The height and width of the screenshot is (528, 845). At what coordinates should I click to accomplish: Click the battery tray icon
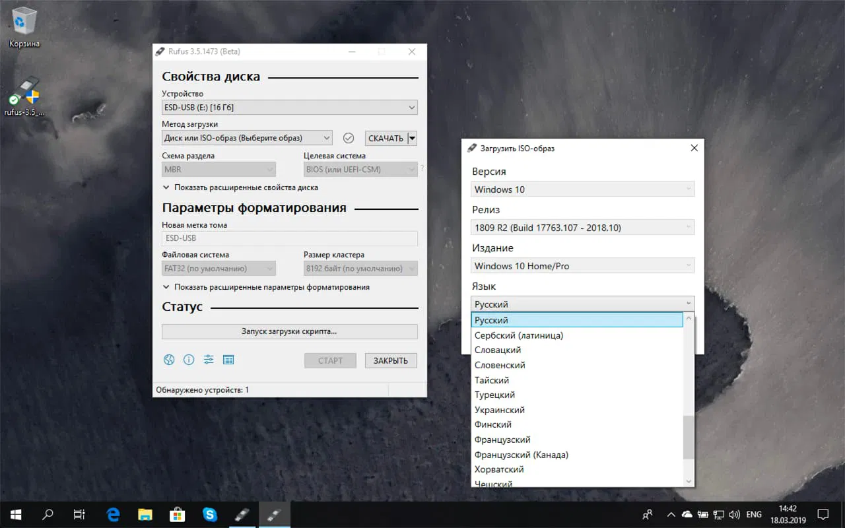point(703,514)
